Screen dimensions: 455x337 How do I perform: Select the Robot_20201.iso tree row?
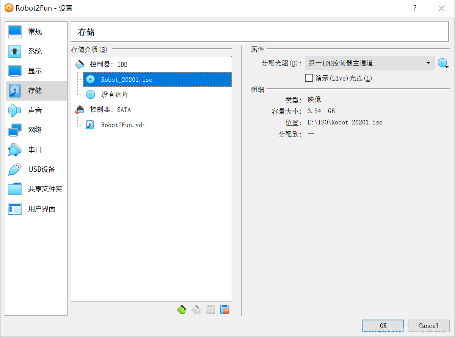click(x=157, y=79)
